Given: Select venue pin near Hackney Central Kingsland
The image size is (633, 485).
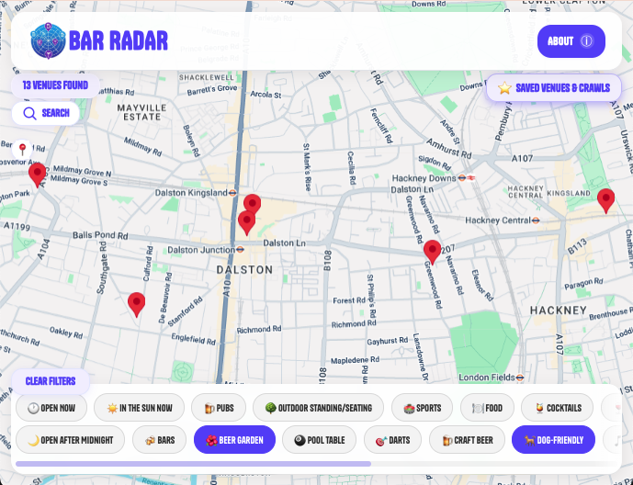Looking at the screenshot, I should tap(606, 200).
